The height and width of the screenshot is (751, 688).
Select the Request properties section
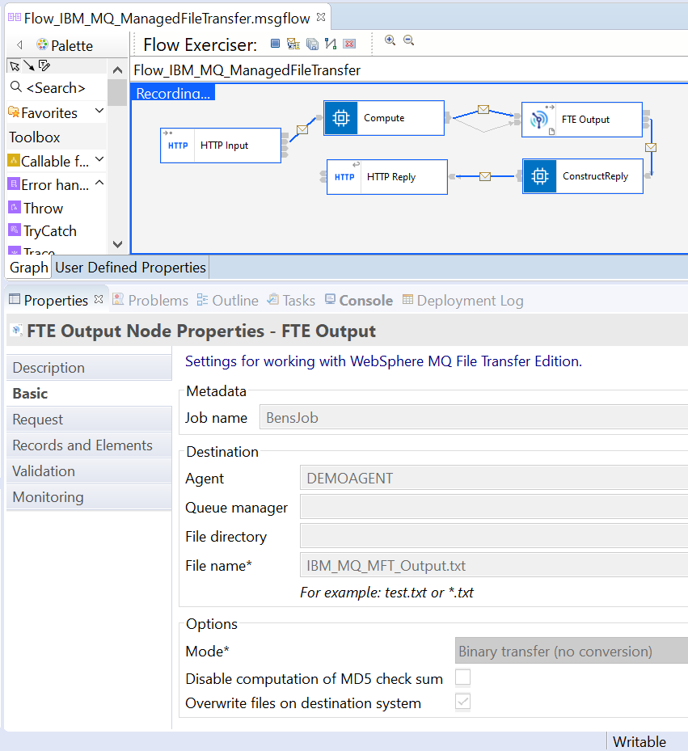(x=36, y=419)
